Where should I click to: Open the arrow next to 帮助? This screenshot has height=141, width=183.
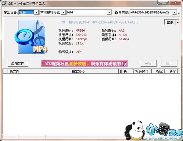tap(178, 22)
